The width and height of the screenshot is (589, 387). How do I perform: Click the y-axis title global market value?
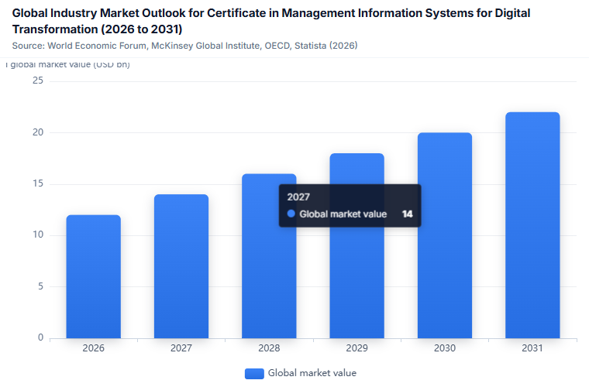click(x=68, y=64)
